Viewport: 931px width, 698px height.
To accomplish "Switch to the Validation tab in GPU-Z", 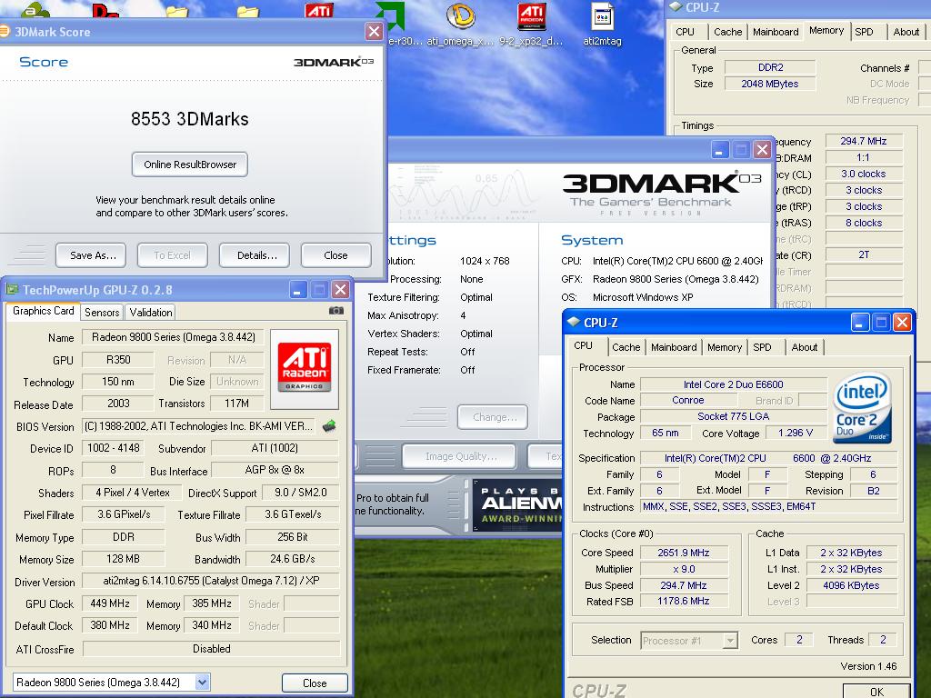I will [x=151, y=313].
